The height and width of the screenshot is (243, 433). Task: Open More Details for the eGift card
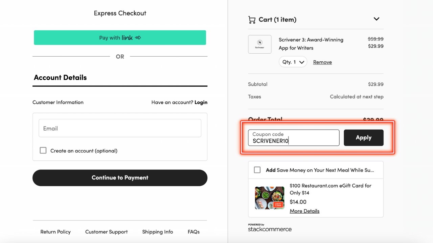304,211
